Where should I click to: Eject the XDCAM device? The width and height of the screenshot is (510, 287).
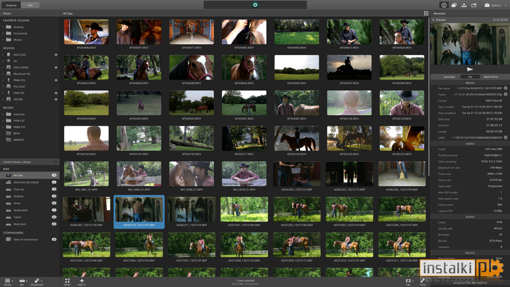pos(56,99)
